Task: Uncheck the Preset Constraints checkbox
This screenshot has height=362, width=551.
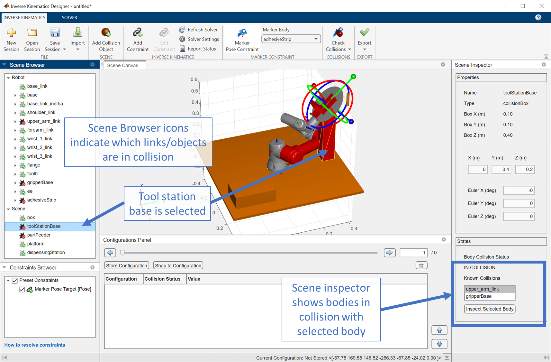Action: (x=15, y=280)
